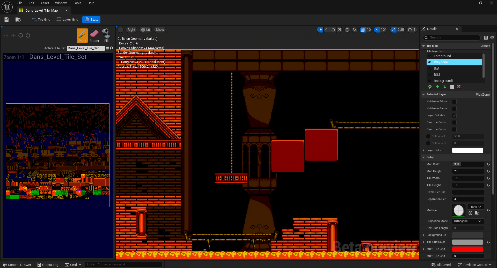Add a new tile layer
Image resolution: width=497 pixels, height=268 pixels.
(x=430, y=87)
